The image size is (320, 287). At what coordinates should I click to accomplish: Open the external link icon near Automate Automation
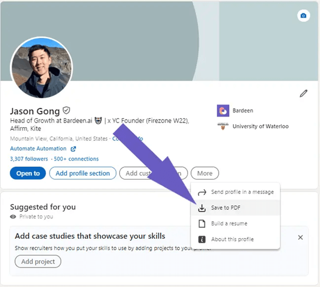coord(73,149)
